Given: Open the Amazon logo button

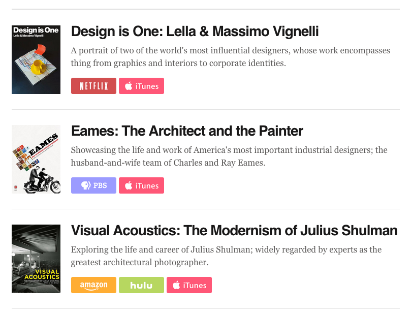Looking at the screenshot, I should point(93,285).
